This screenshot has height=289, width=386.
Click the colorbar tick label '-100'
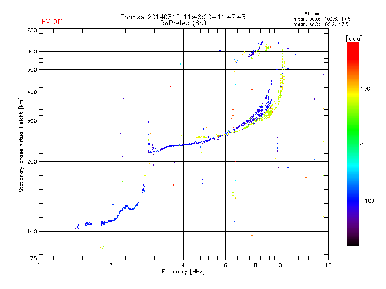(367, 201)
